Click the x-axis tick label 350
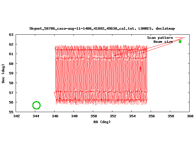Viewport: 196px width, 147px height. (x=94, y=116)
